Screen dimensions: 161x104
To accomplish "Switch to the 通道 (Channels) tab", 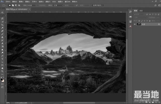I will pyautogui.click(x=141, y=11).
